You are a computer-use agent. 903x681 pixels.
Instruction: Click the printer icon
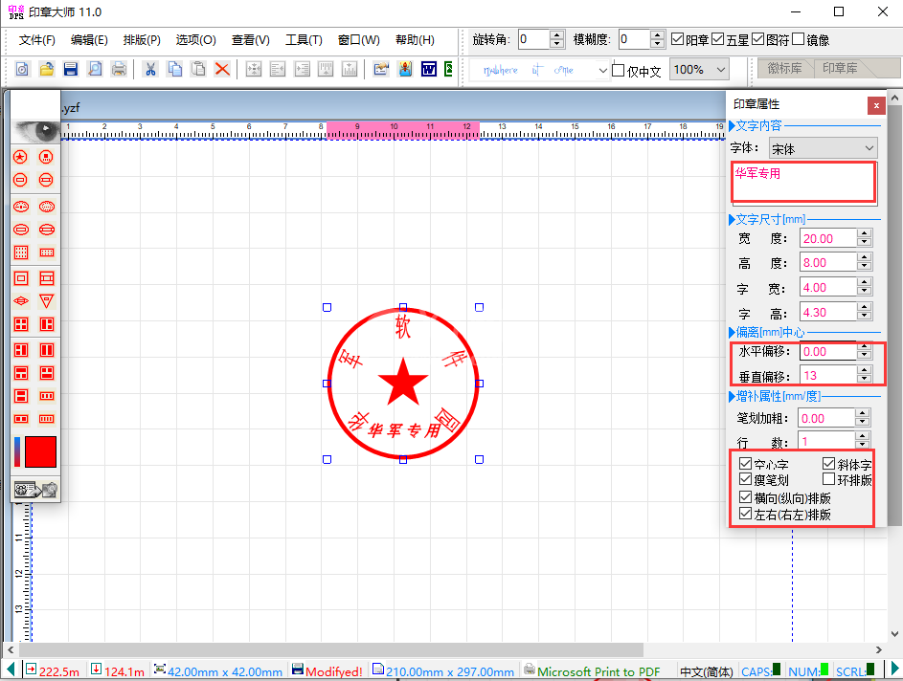coord(119,70)
